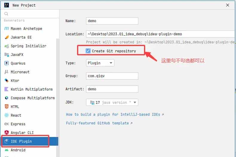Click the Android robot icon
Screen dimensions: 236x157
[x=7, y=150]
